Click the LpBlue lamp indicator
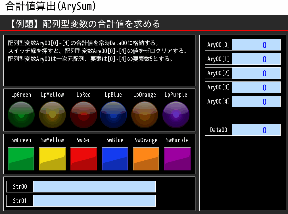This screenshot has height=214, width=288. (x=114, y=114)
